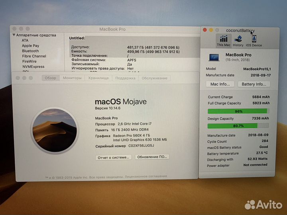Close the coconutBattery window
Image resolution: width=287 pixels, height=215 pixels.
tap(205, 30)
